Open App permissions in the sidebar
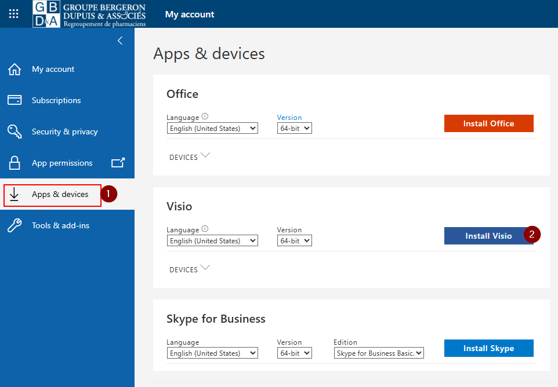The image size is (558, 387). click(x=67, y=163)
